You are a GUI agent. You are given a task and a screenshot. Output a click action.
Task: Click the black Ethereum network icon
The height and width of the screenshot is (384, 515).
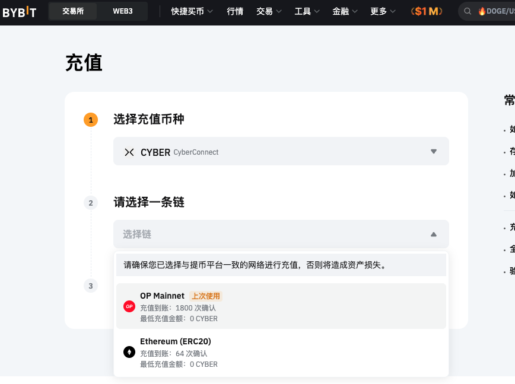click(129, 352)
